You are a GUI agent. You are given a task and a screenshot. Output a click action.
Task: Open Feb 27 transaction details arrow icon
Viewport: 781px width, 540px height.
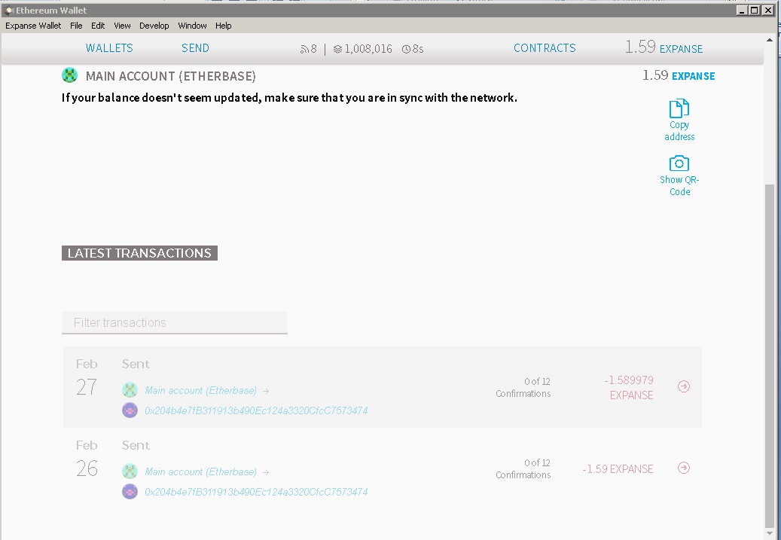(683, 386)
